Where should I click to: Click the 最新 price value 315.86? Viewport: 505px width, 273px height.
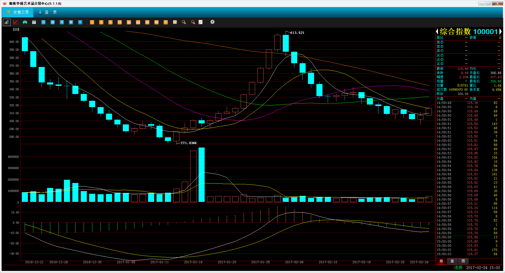click(463, 69)
